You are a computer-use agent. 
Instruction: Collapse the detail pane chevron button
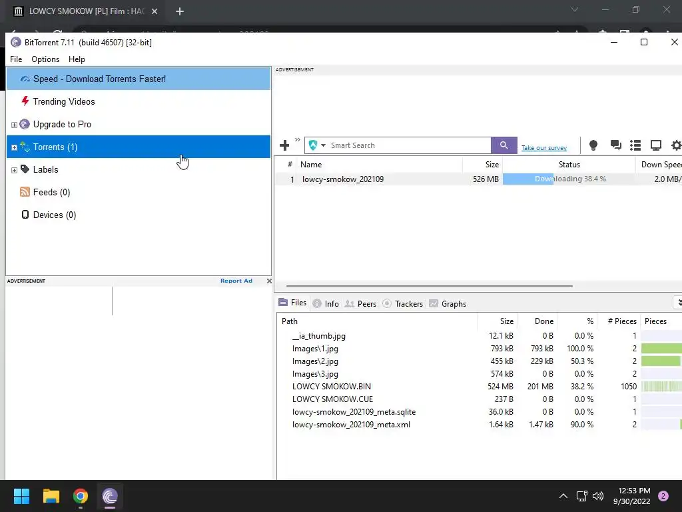pyautogui.click(x=678, y=303)
